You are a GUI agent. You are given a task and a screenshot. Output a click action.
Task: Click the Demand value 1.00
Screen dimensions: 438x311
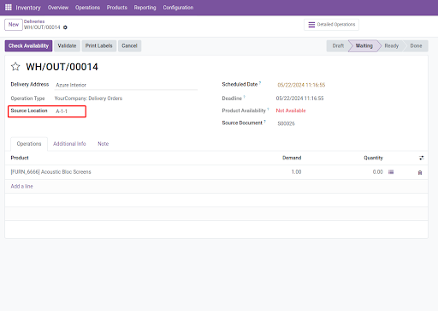(296, 172)
